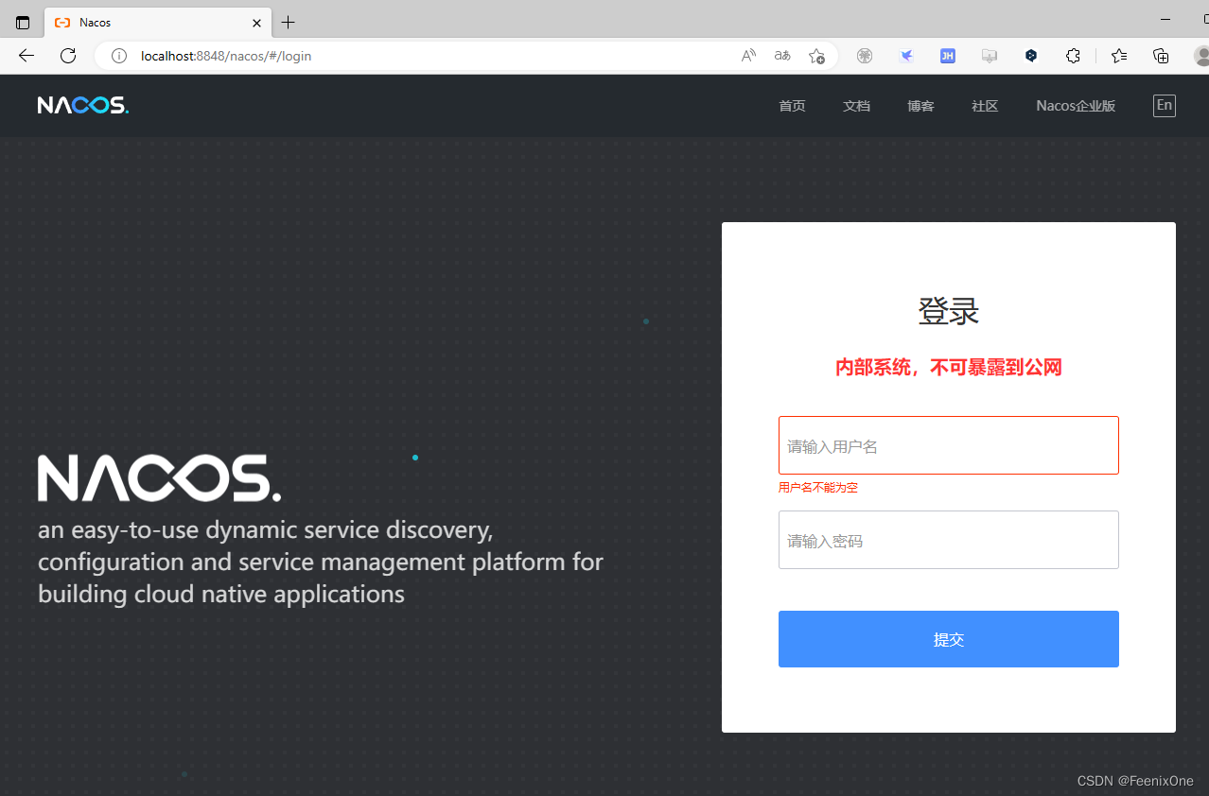The image size is (1209, 796).
Task: Click the blue 提交 button
Action: coord(949,639)
